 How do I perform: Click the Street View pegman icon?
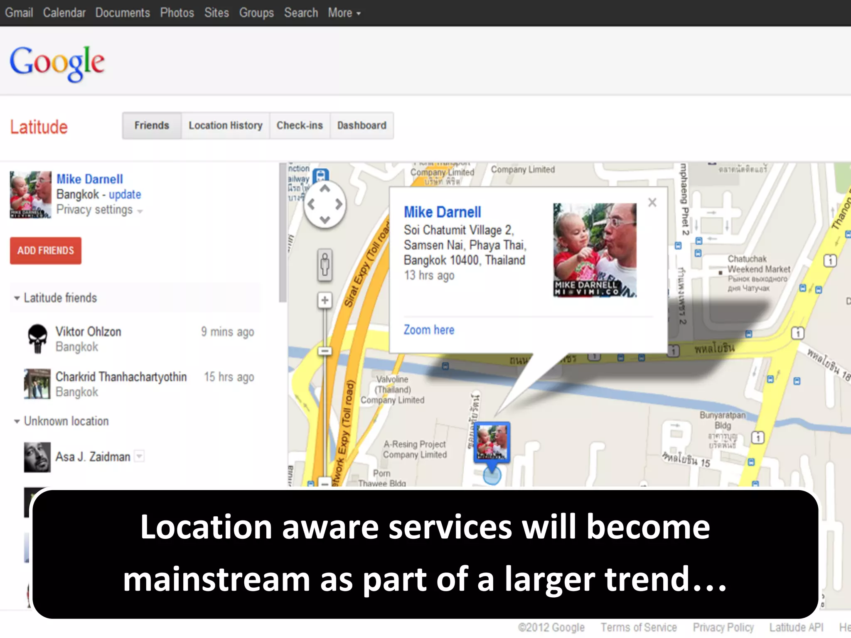click(325, 265)
